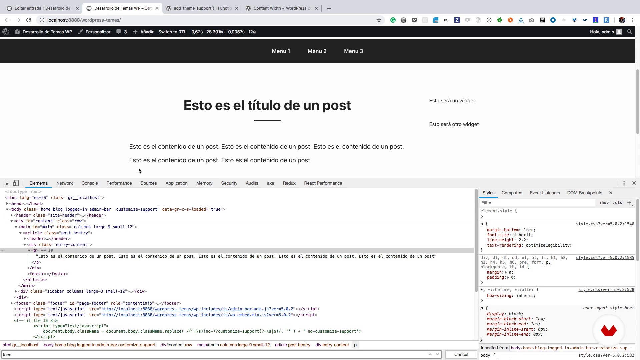640x360 pixels.
Task: Click the blue R extension icon
Action: coord(606,20)
